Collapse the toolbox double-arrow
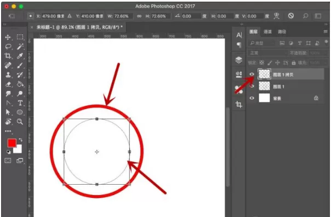This screenshot has height=217, width=331. click(x=4, y=25)
